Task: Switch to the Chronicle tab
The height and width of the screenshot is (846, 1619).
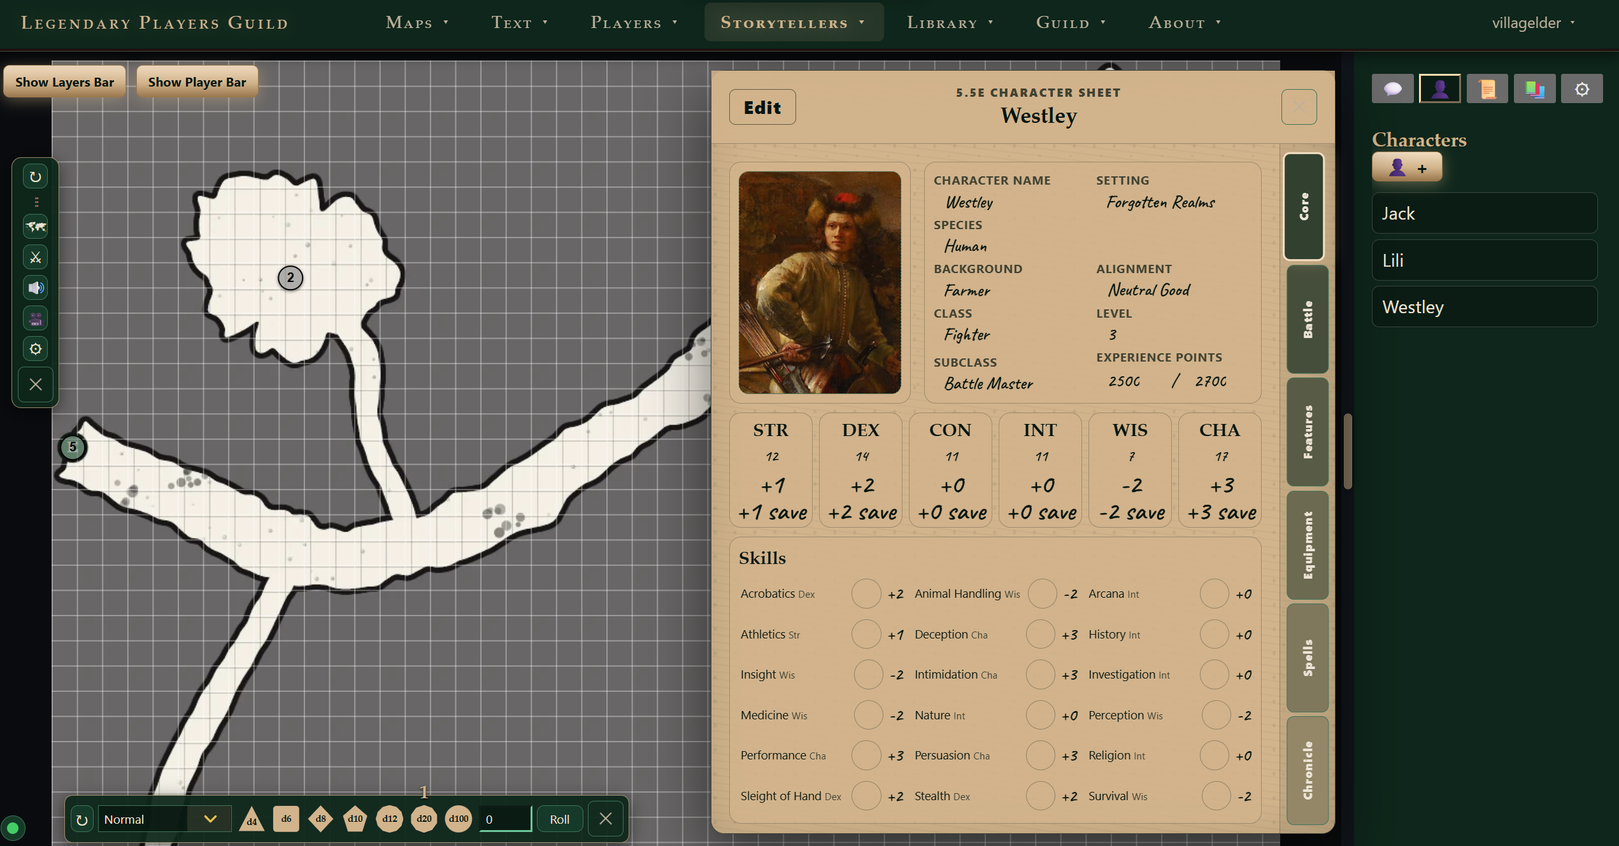Action: (1307, 770)
